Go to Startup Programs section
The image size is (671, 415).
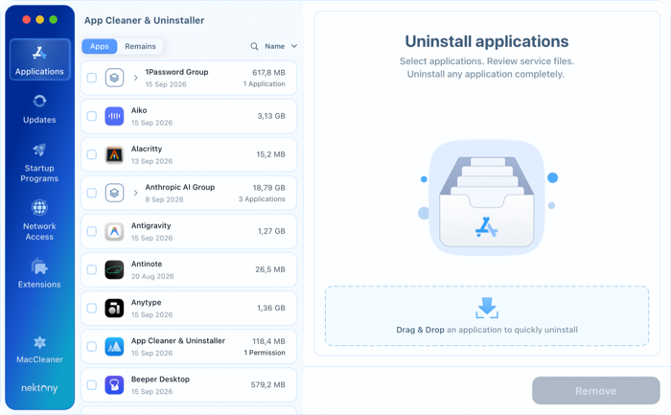[39, 163]
